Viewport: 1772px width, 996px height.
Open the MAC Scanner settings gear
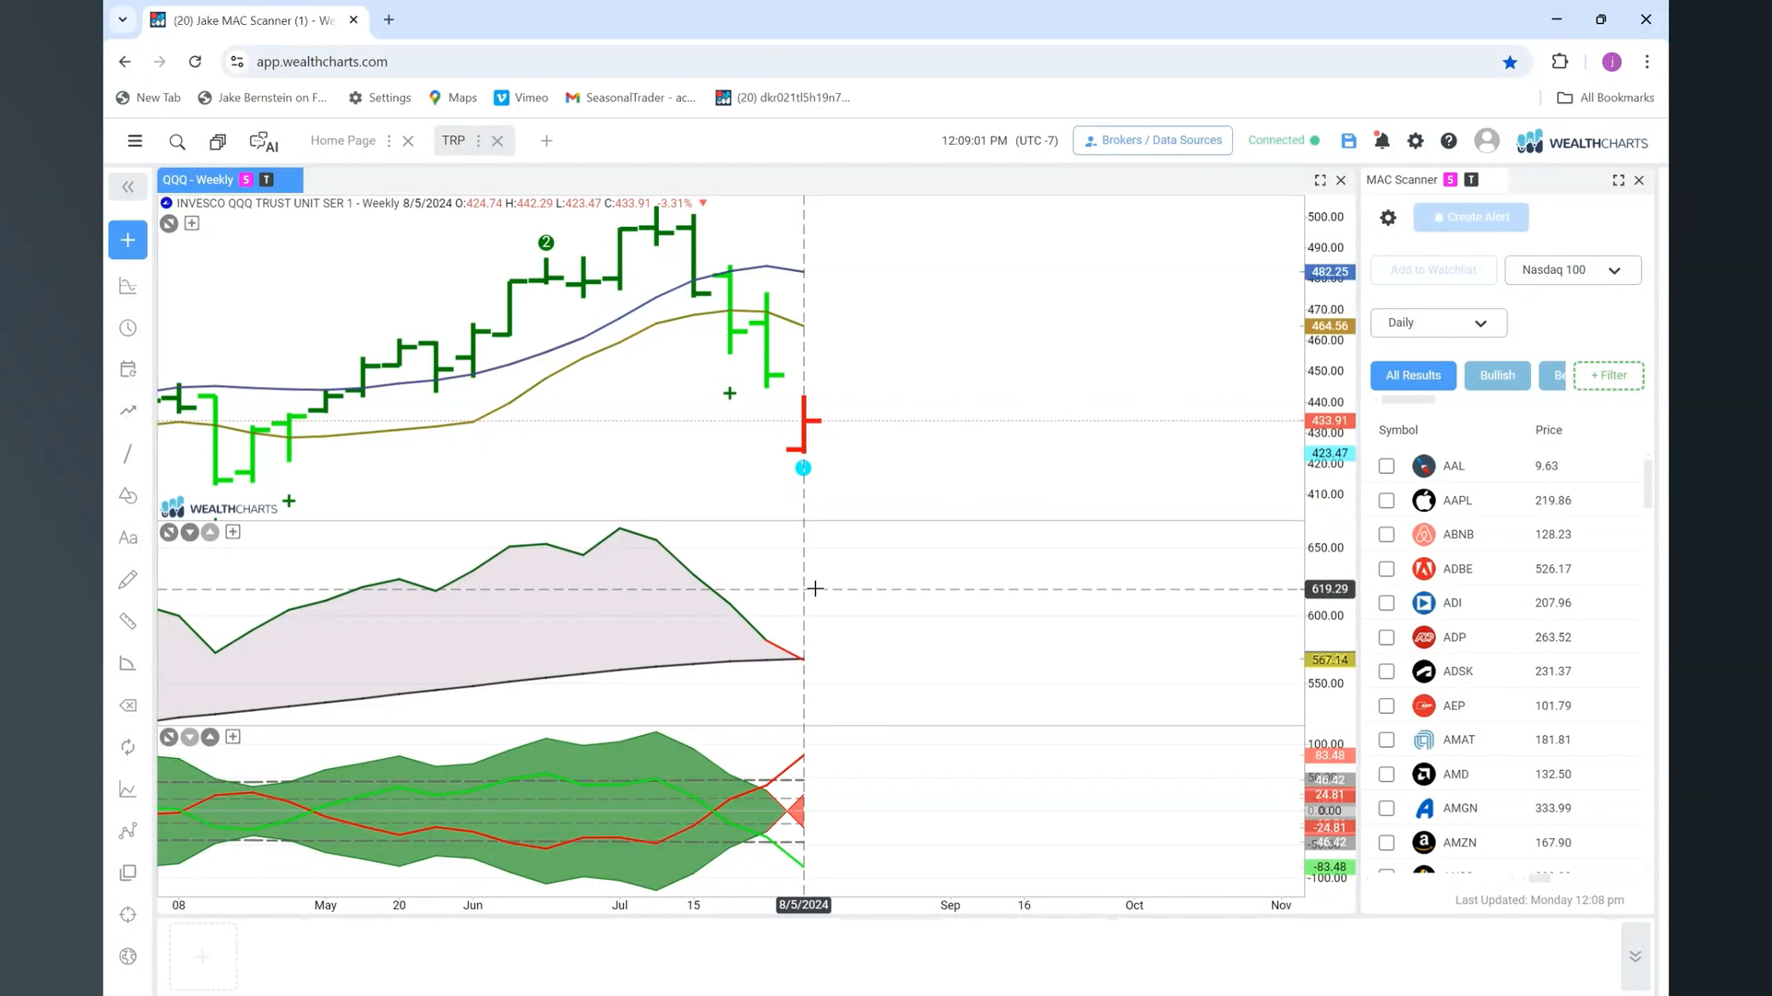click(1388, 218)
